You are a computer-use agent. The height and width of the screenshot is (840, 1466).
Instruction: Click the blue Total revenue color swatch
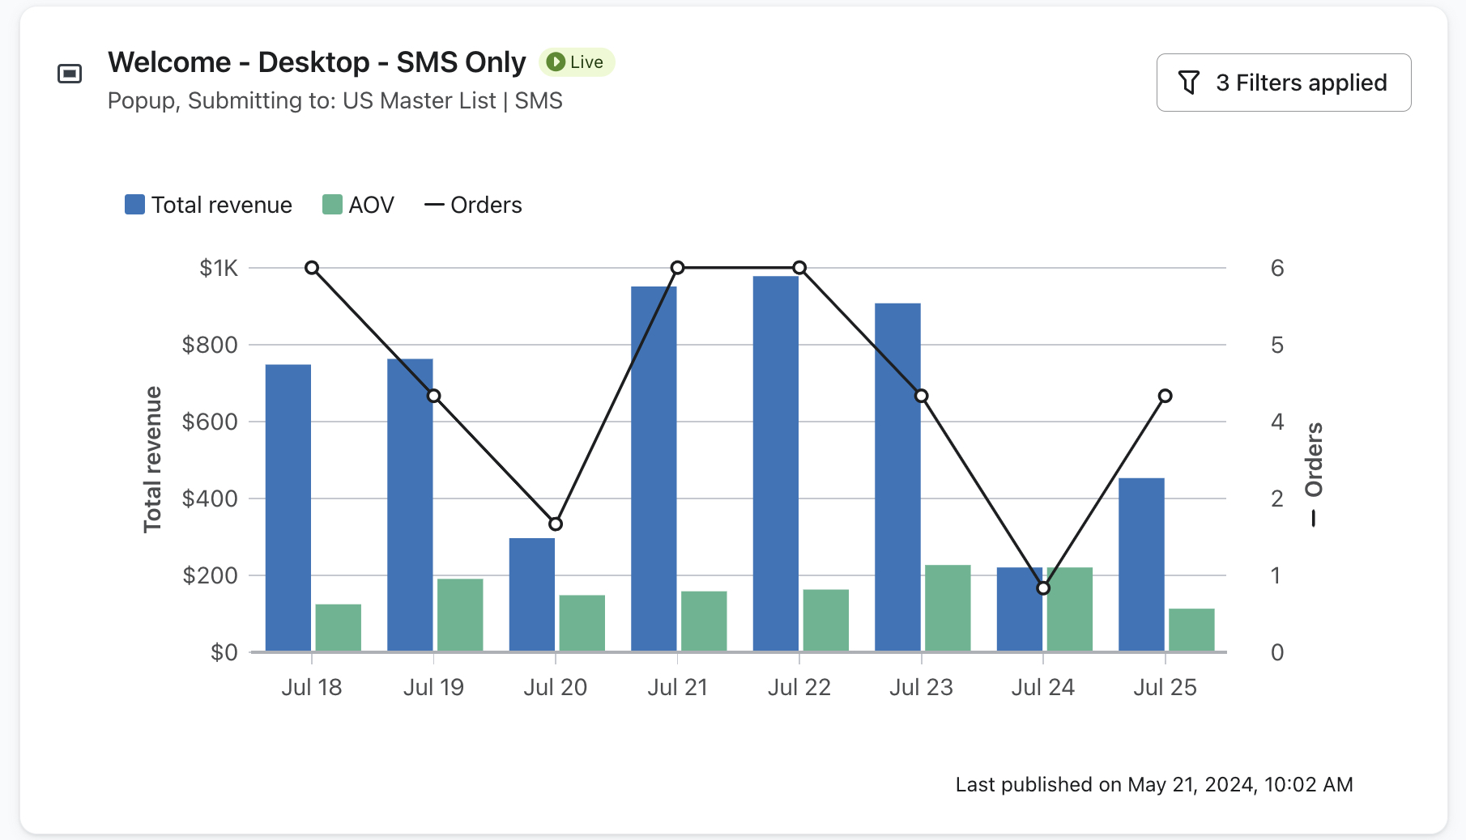click(134, 204)
